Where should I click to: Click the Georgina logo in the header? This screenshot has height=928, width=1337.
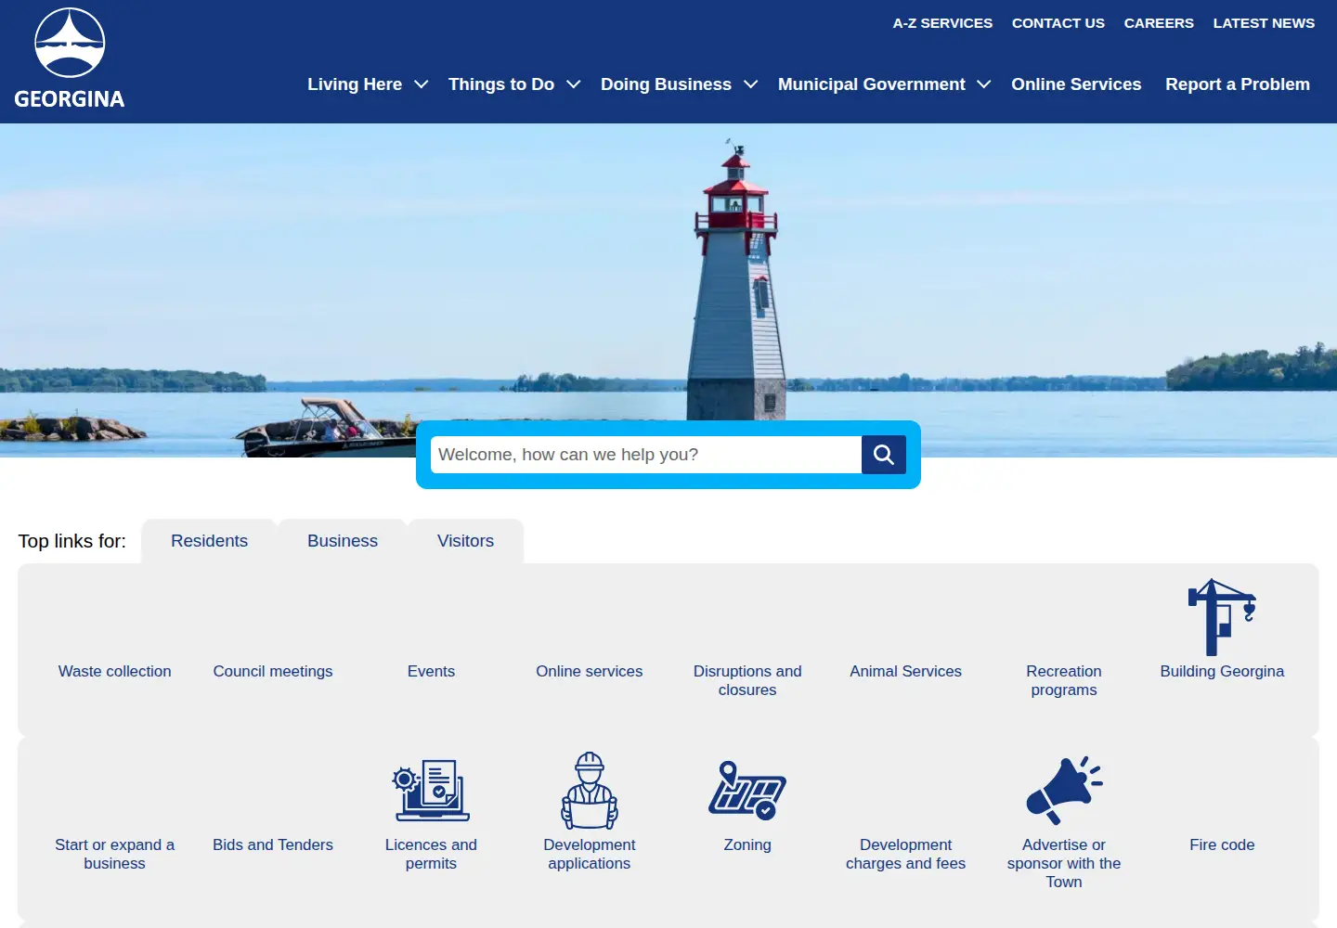70,58
